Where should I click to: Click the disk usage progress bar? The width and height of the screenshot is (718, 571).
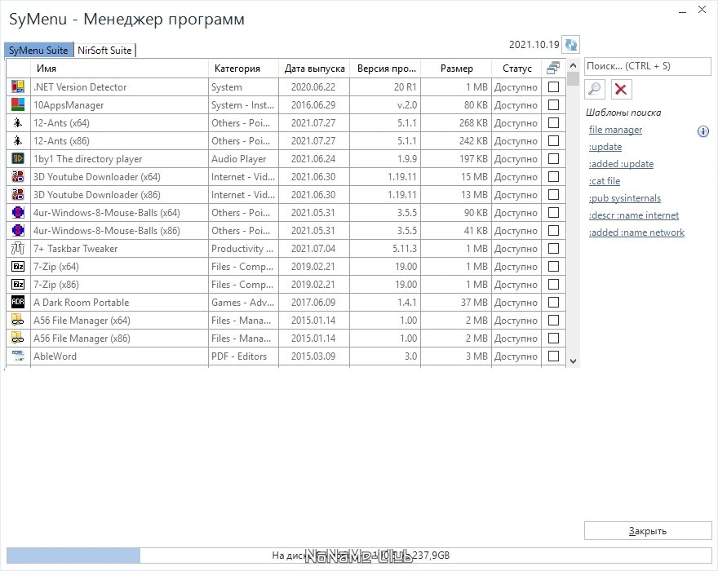[359, 556]
